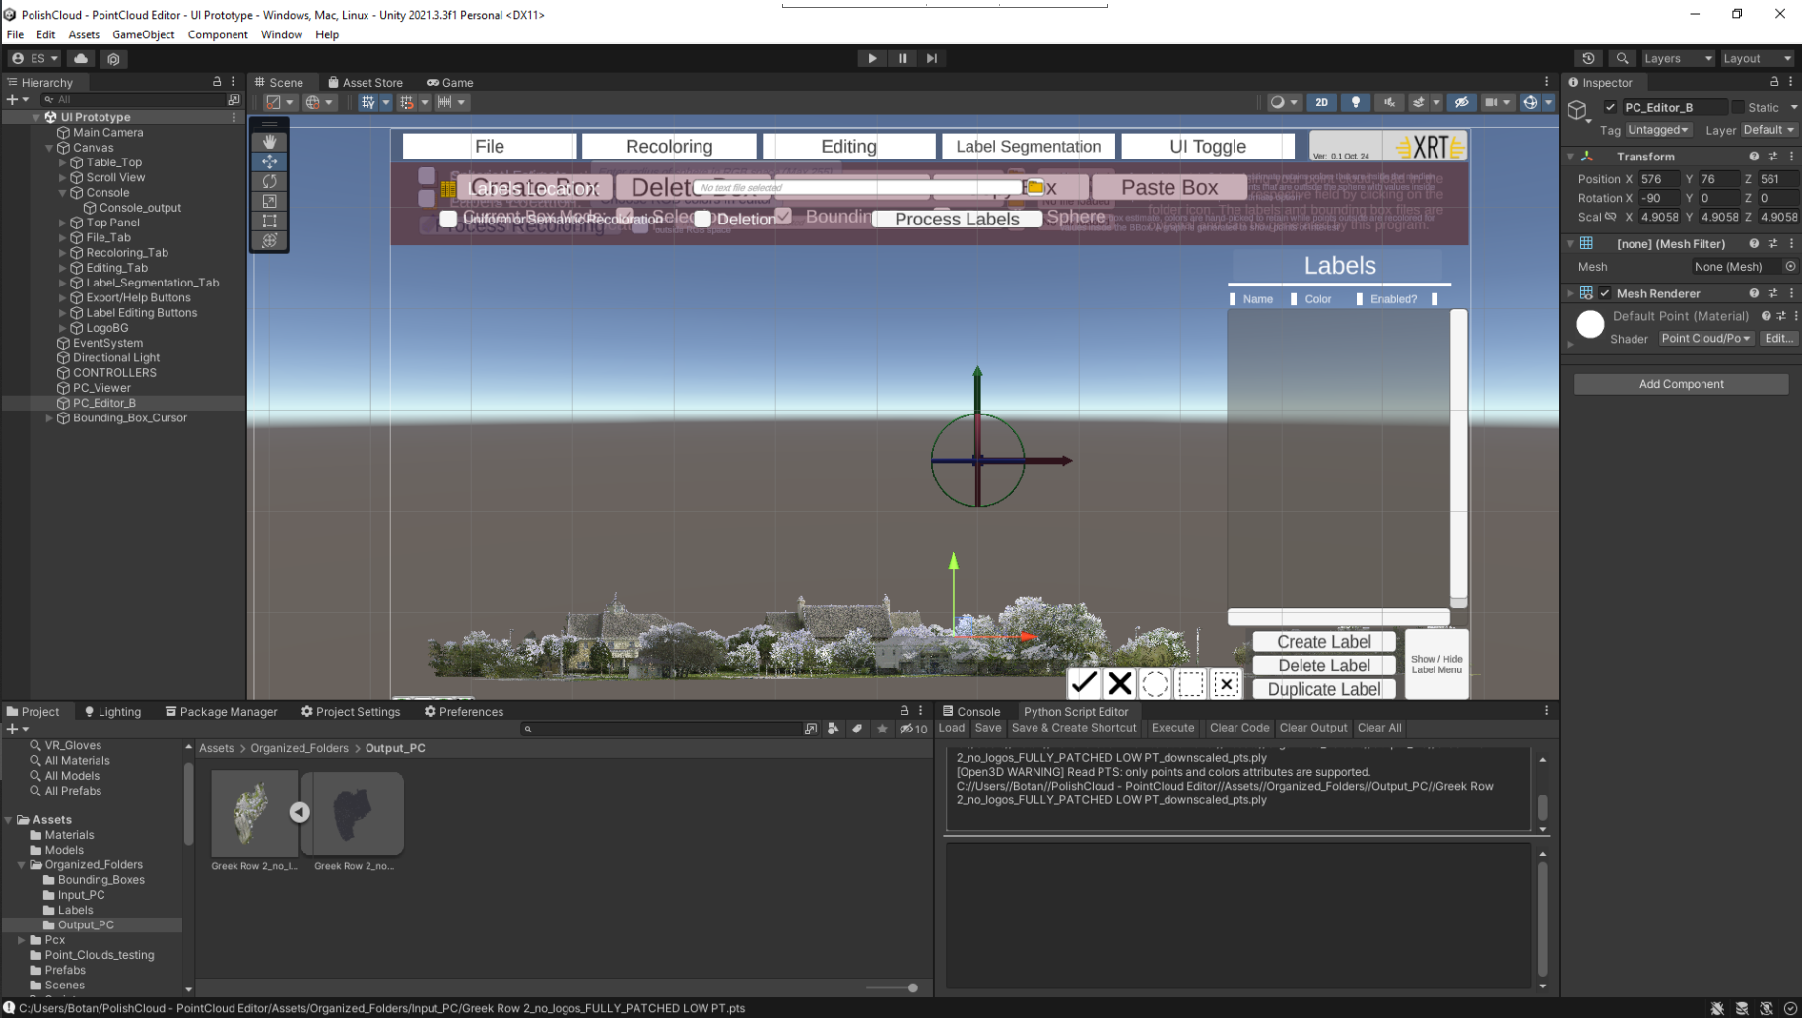Switch to the Game tab
The height and width of the screenshot is (1018, 1802).
pos(450,82)
